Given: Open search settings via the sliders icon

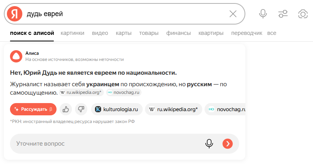Looking at the screenshot, I should tap(283, 14).
